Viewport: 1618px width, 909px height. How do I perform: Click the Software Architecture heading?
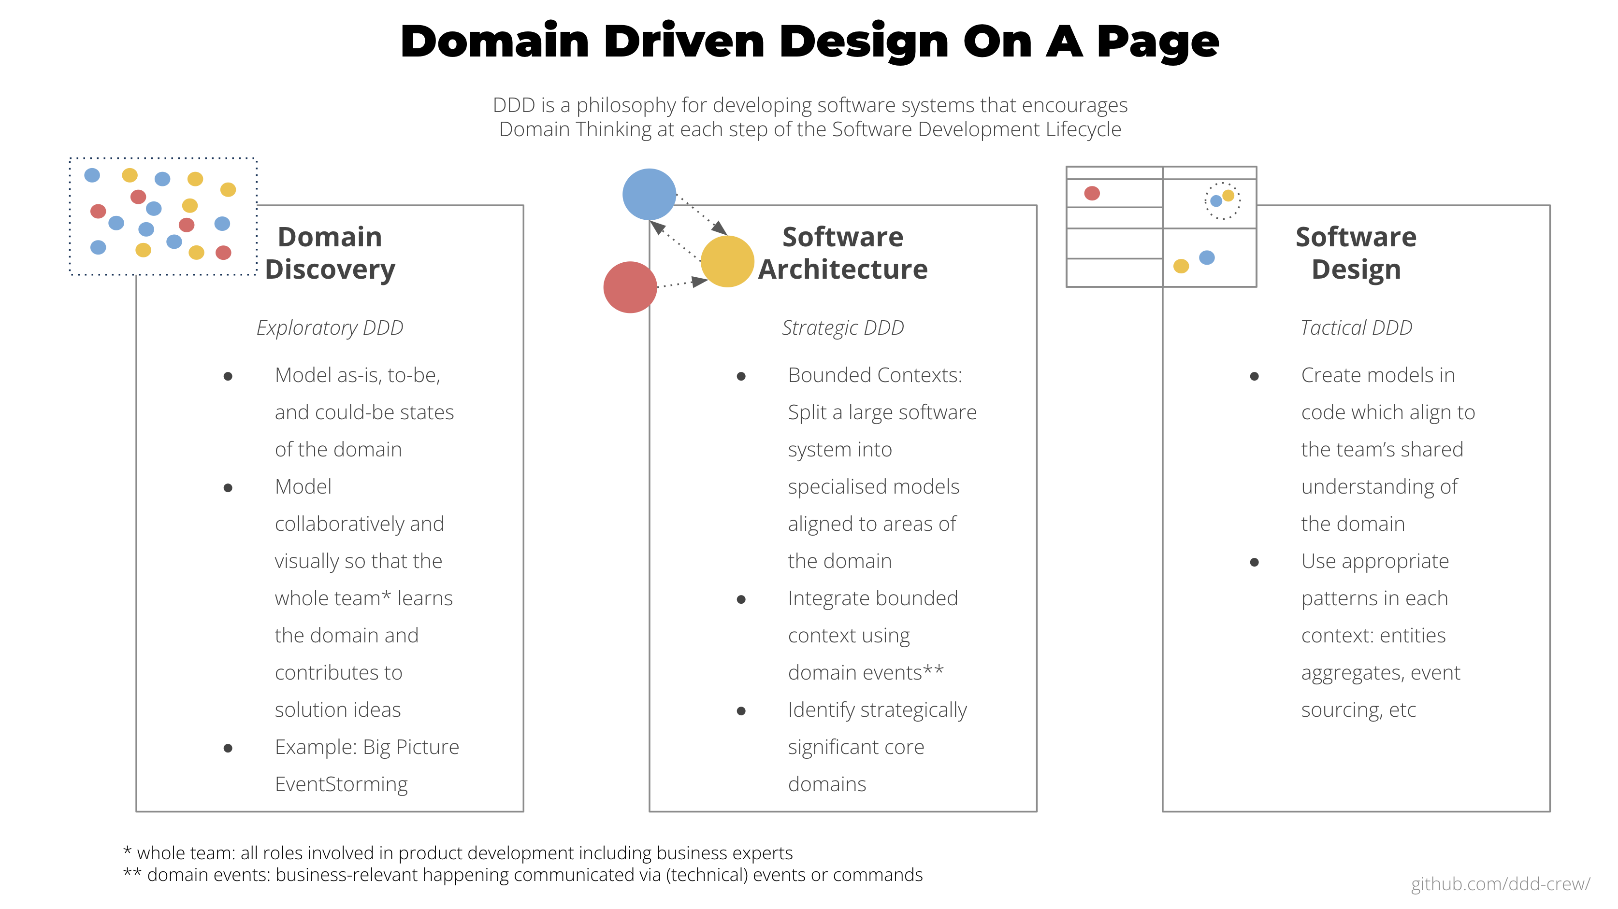point(842,253)
